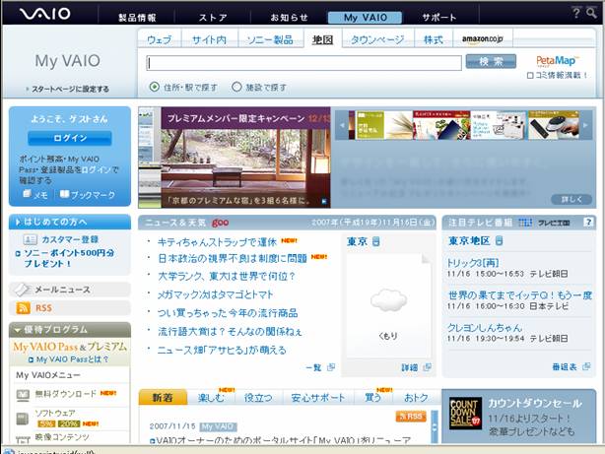The height and width of the screenshot is (454, 605).
Task: Click the Countdown Sale 07 logo
Action: (465, 413)
